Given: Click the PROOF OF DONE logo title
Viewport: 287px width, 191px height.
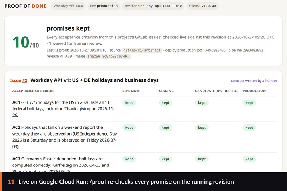Looking at the screenshot, I should pyautogui.click(x=25, y=6).
